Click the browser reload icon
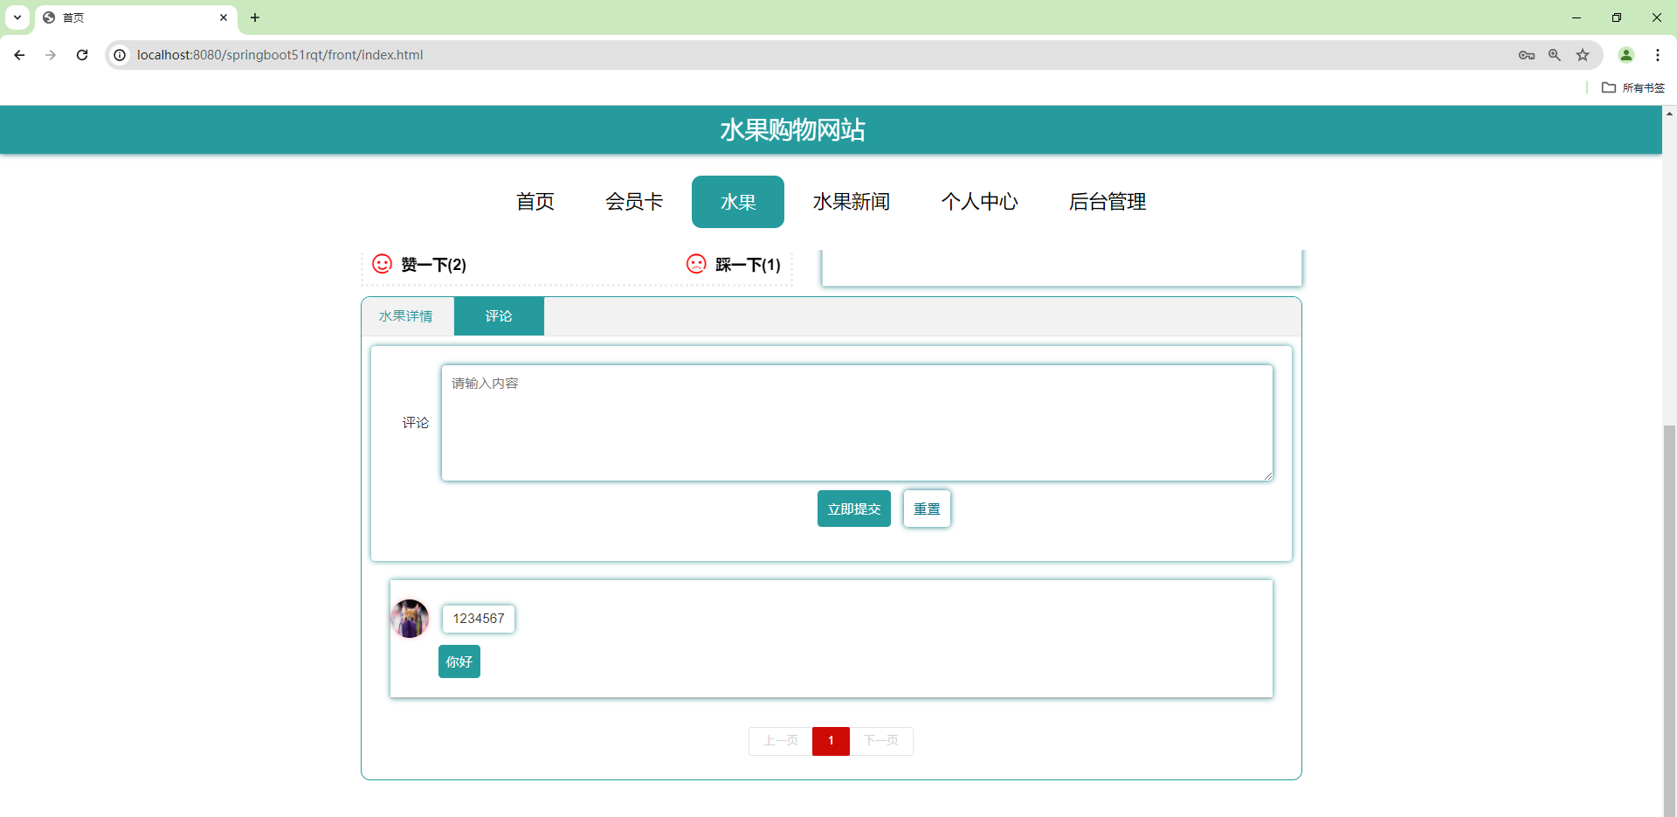 (81, 54)
